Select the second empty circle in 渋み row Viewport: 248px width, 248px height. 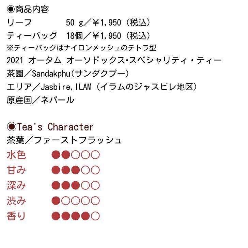[x=66, y=201]
